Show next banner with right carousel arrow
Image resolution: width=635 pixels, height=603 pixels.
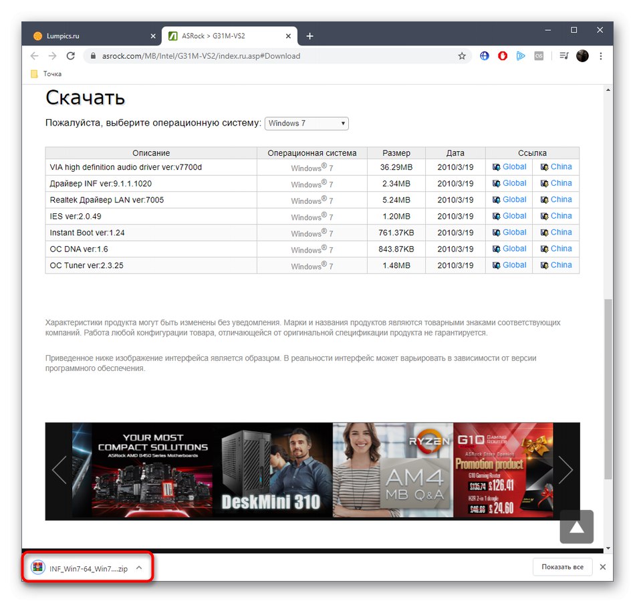(565, 470)
